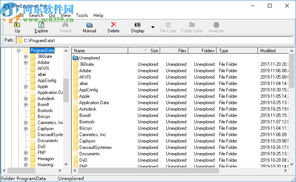This screenshot has height=182, width=296.
Task: Maximize the SizeExplorer Pro window
Action: pos(270,6)
